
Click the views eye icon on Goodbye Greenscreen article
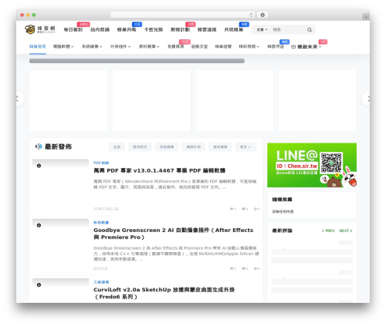pos(256,268)
